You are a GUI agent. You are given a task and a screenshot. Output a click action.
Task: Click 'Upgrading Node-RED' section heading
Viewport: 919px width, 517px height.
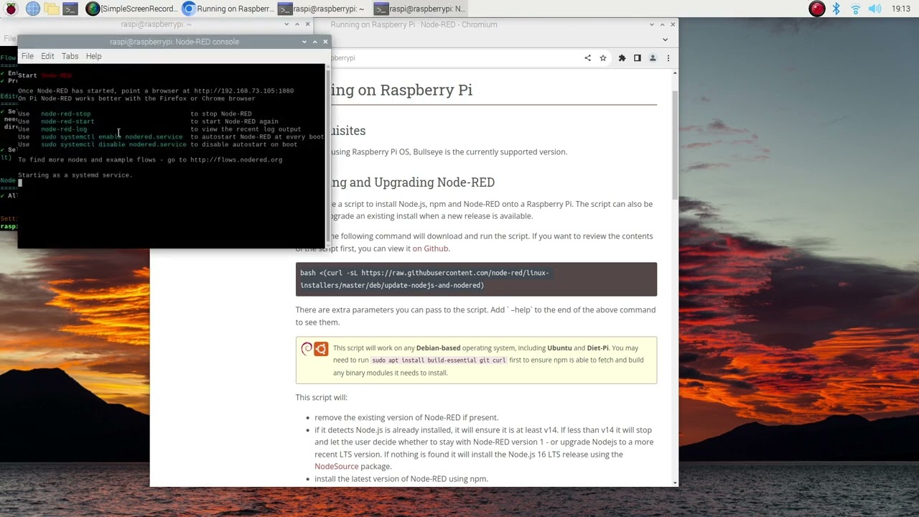[x=413, y=182]
